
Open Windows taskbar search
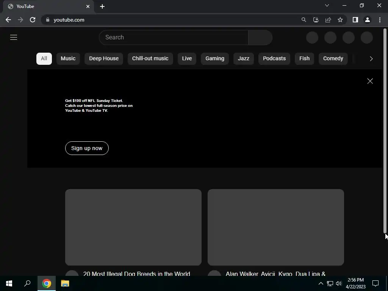click(x=27, y=283)
